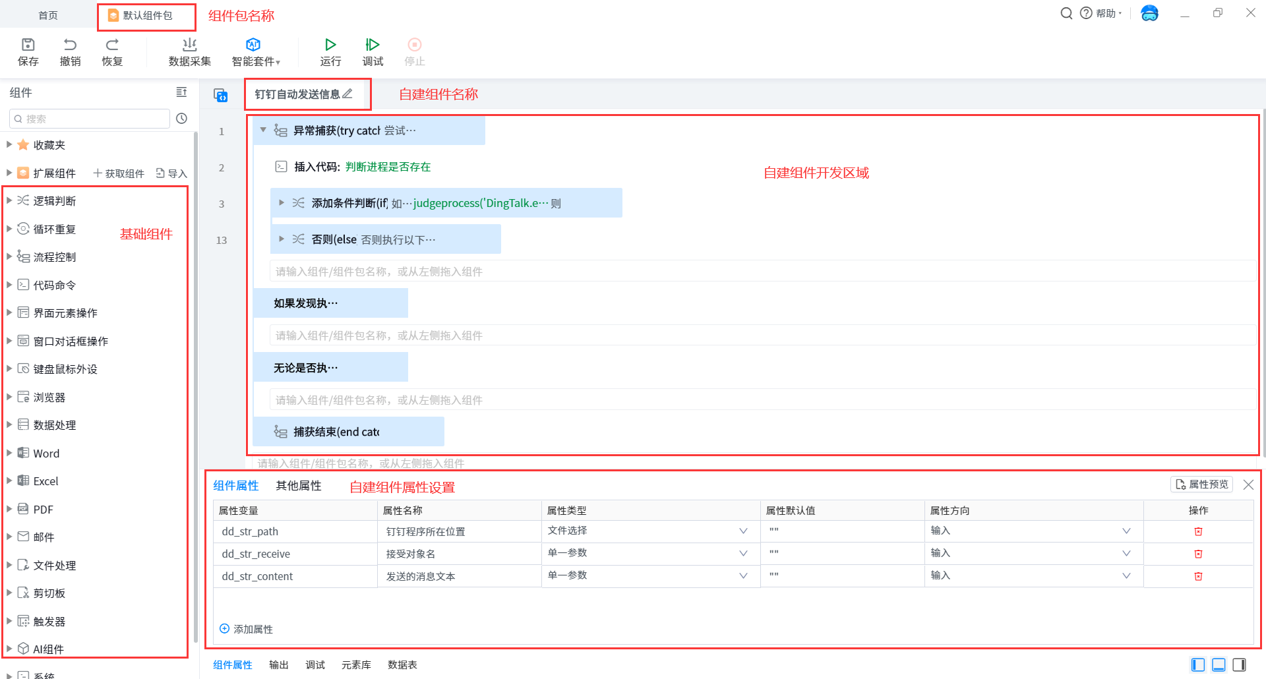Click the pencil icon to rename 钉钉自动发送信息
1266x679 pixels.
tap(347, 94)
